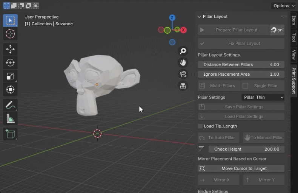
Task: Switch perspective/orthographic grid icon
Action: point(183,86)
